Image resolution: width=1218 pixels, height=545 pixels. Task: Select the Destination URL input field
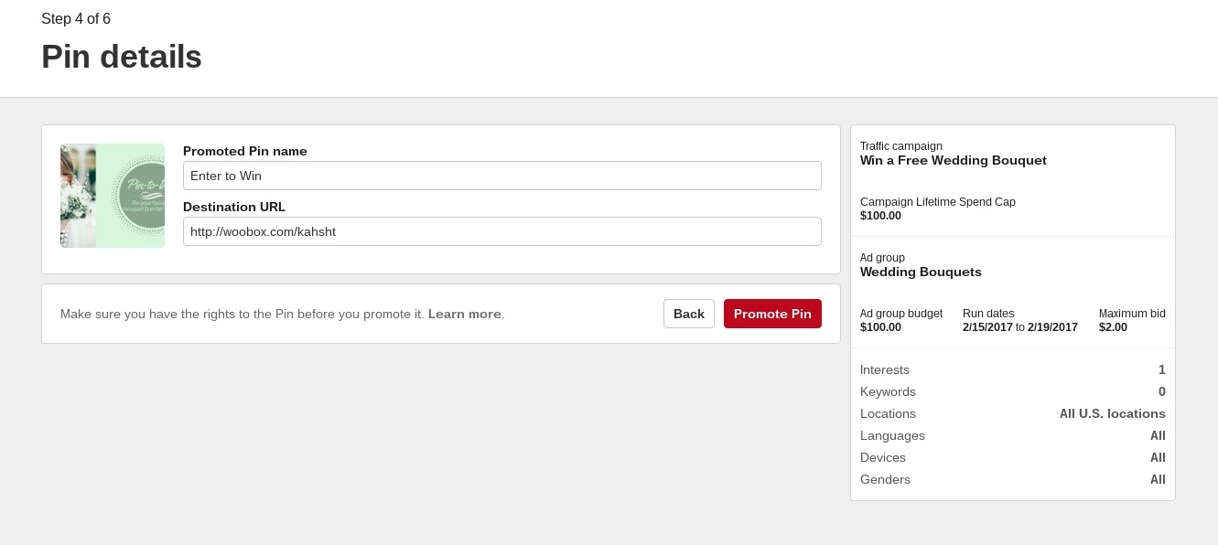pyautogui.click(x=502, y=231)
